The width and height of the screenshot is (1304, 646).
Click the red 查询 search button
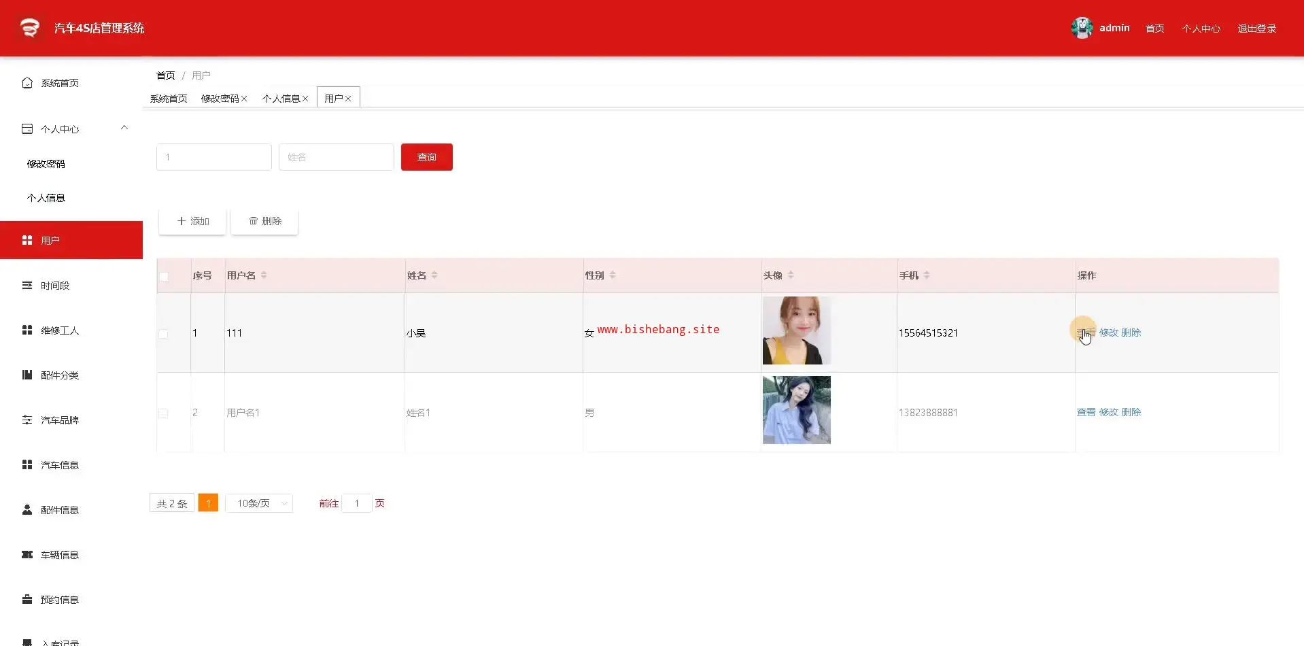click(x=427, y=157)
